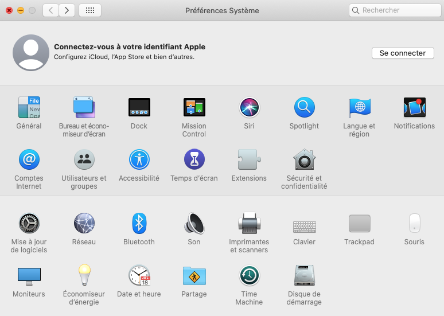Viewport: 444px width, 316px height.
Task: Go forward with the right arrow button
Action: (67, 10)
